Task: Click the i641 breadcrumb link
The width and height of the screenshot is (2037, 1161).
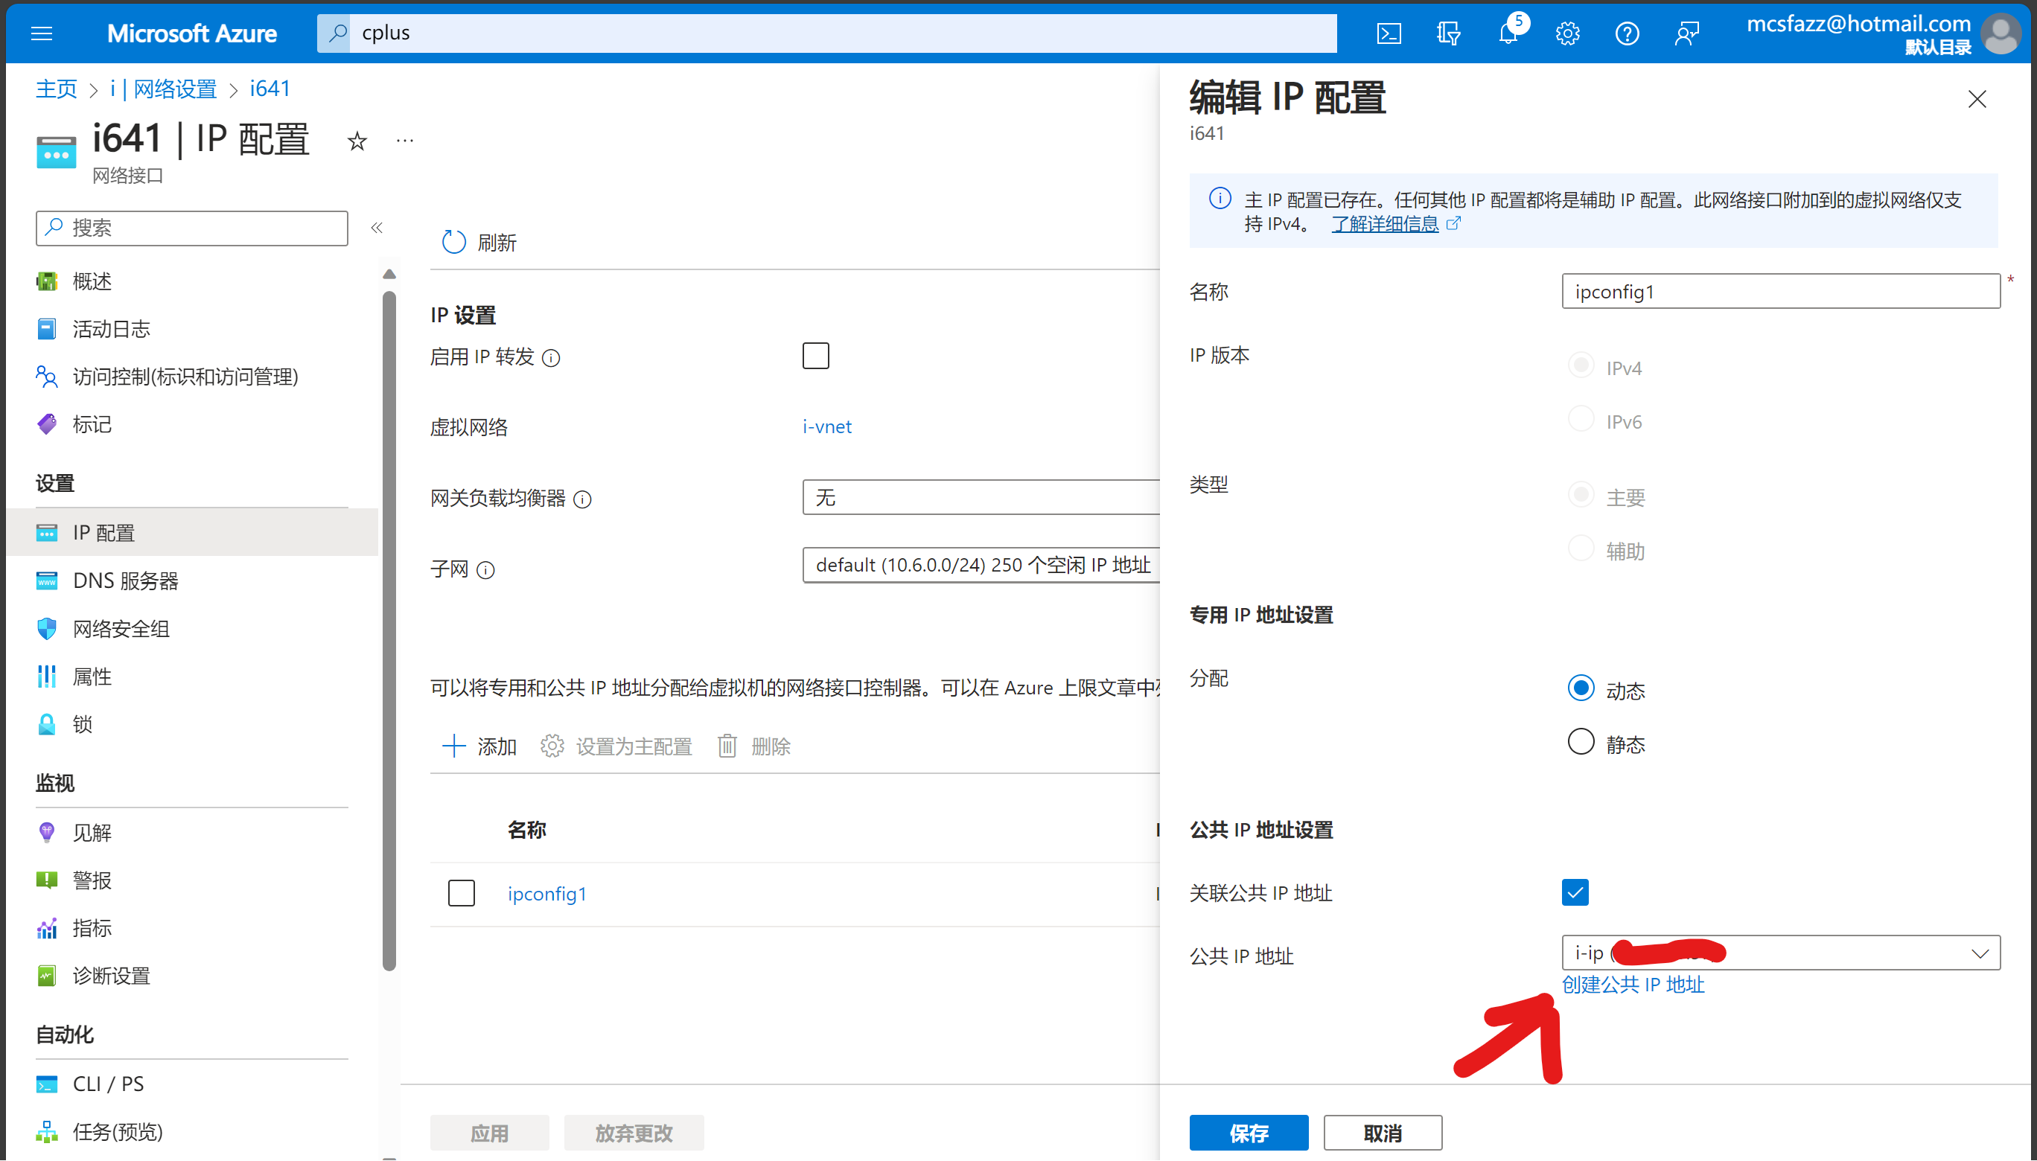Action: pos(270,89)
